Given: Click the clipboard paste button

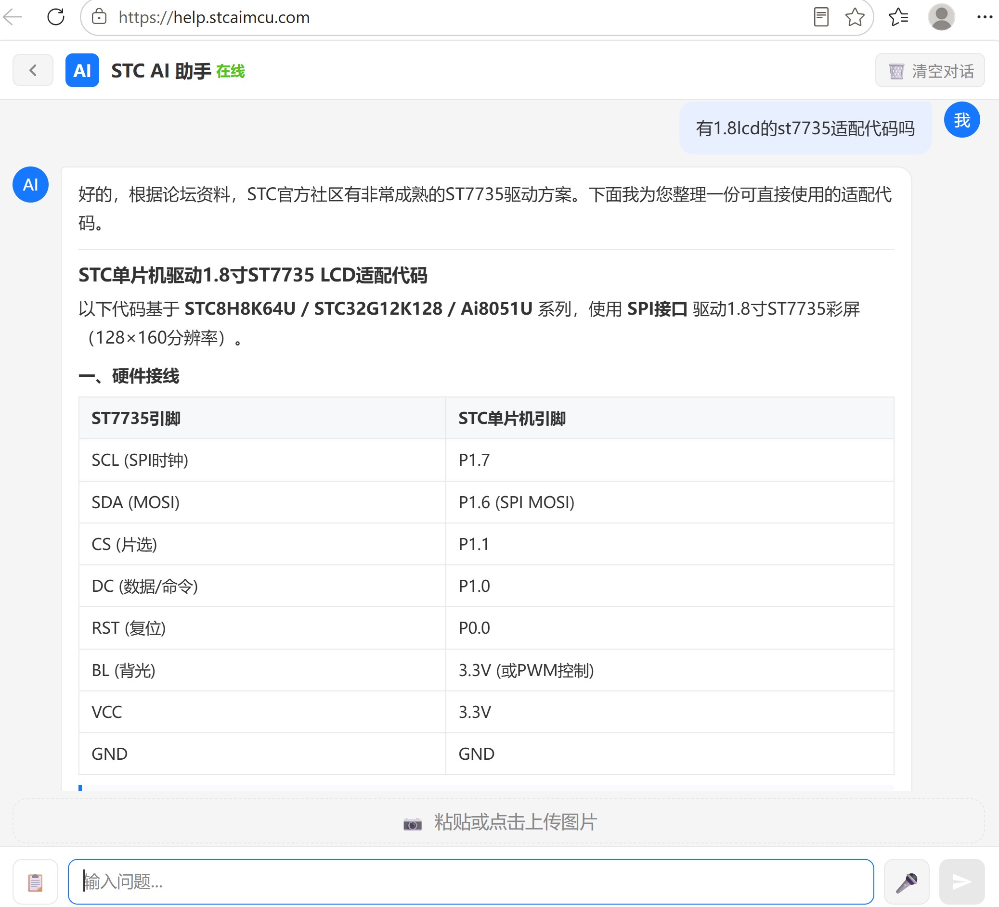Looking at the screenshot, I should click(x=35, y=881).
